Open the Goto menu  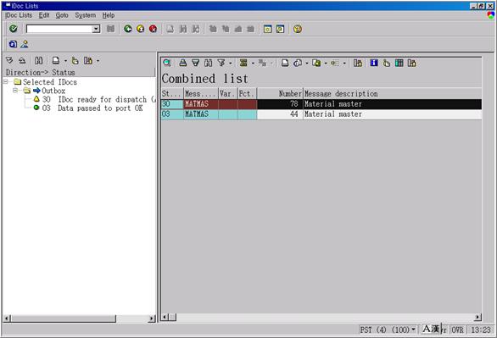(x=62, y=15)
